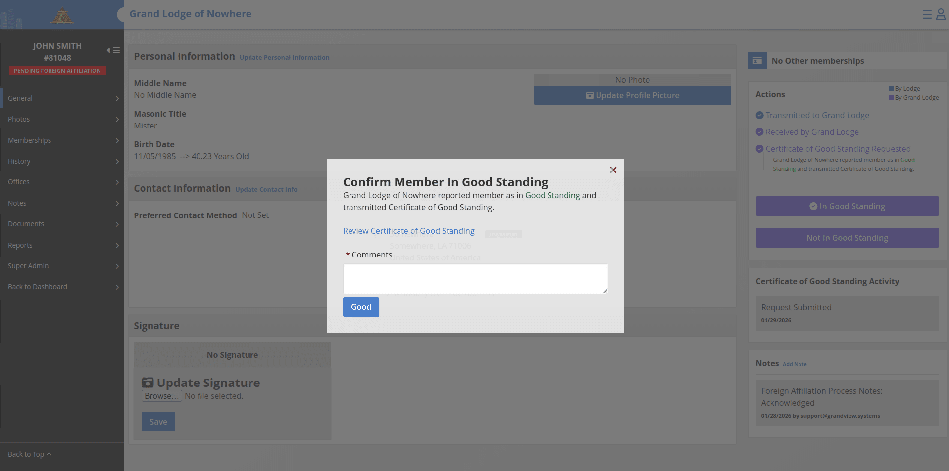
Task: Open the hamburger menu icon at top right
Action: (x=927, y=14)
